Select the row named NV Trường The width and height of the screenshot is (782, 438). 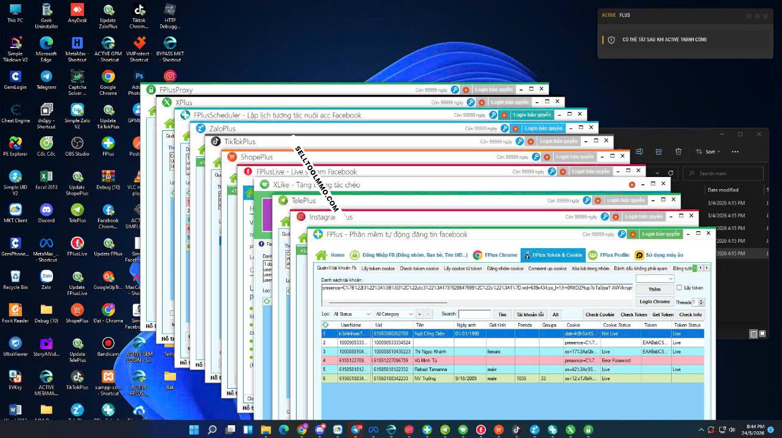(512, 378)
